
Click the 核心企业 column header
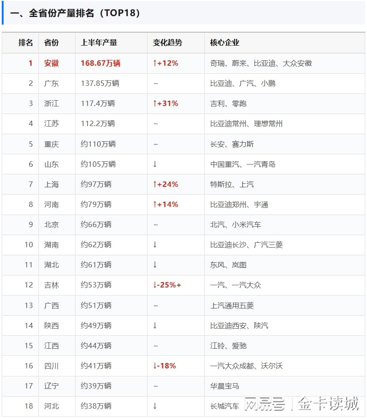coord(225,42)
